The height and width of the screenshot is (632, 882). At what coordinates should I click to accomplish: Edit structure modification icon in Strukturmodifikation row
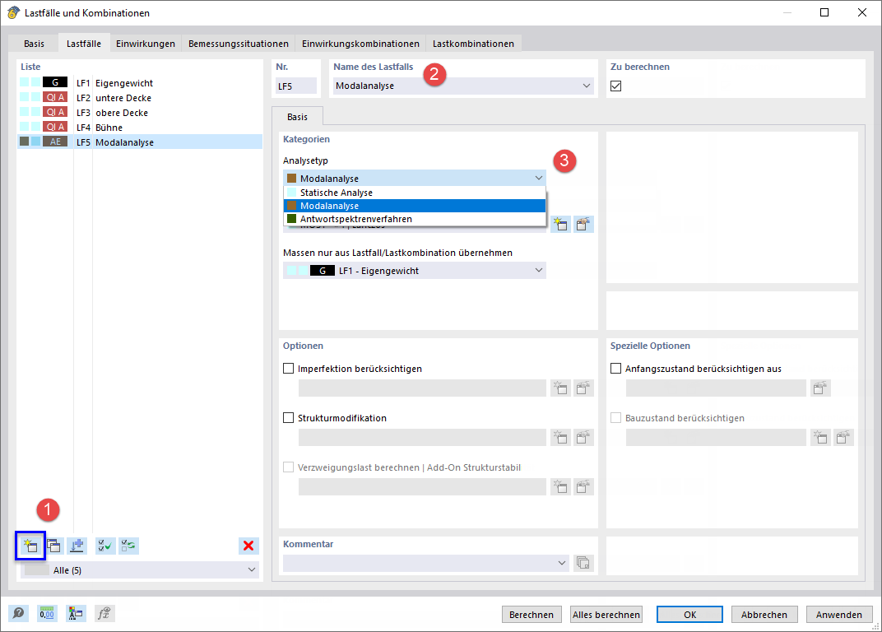(583, 437)
